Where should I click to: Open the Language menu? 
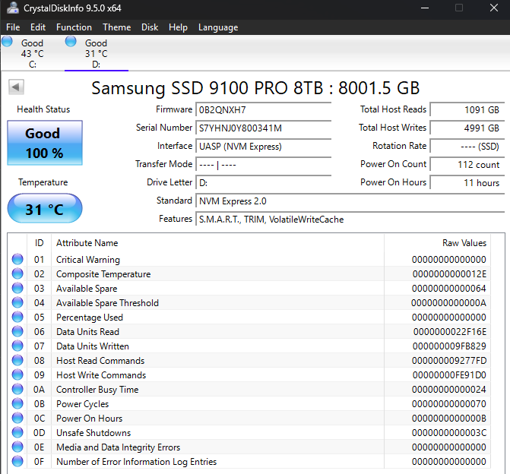tap(218, 27)
